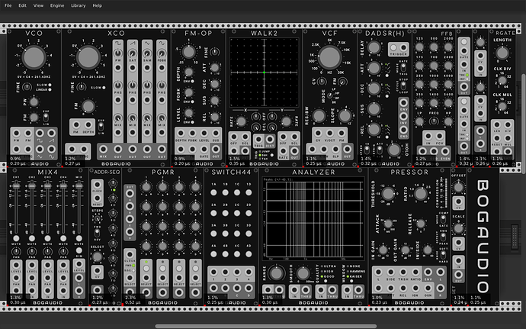Image resolution: width=526 pixels, height=329 pixels.
Task: Click the FM-OP SUS input jack
Action: (216, 133)
